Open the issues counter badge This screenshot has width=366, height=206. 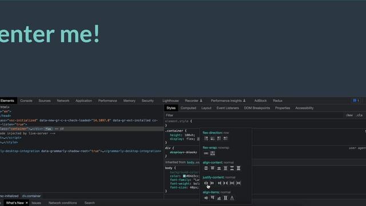tap(356, 101)
